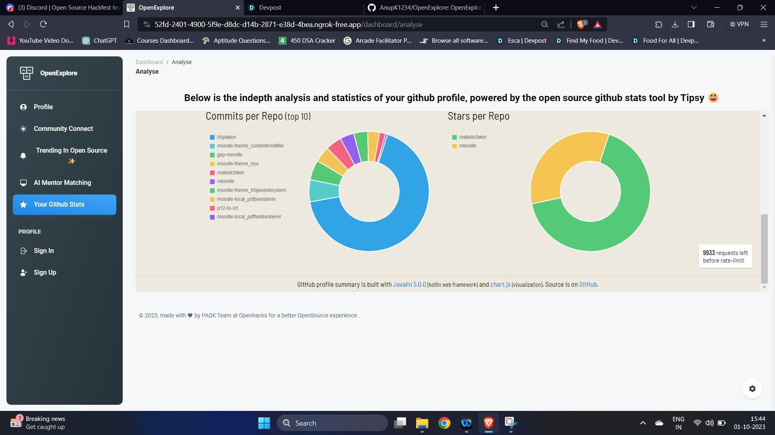Toggle the VPN button
775x435 pixels.
coord(739,25)
